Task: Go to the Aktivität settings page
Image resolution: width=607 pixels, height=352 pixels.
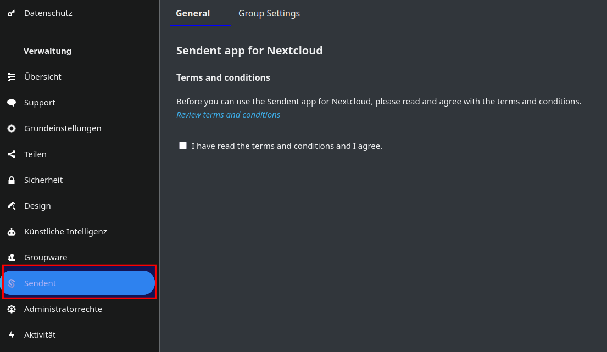Action: pyautogui.click(x=40, y=335)
